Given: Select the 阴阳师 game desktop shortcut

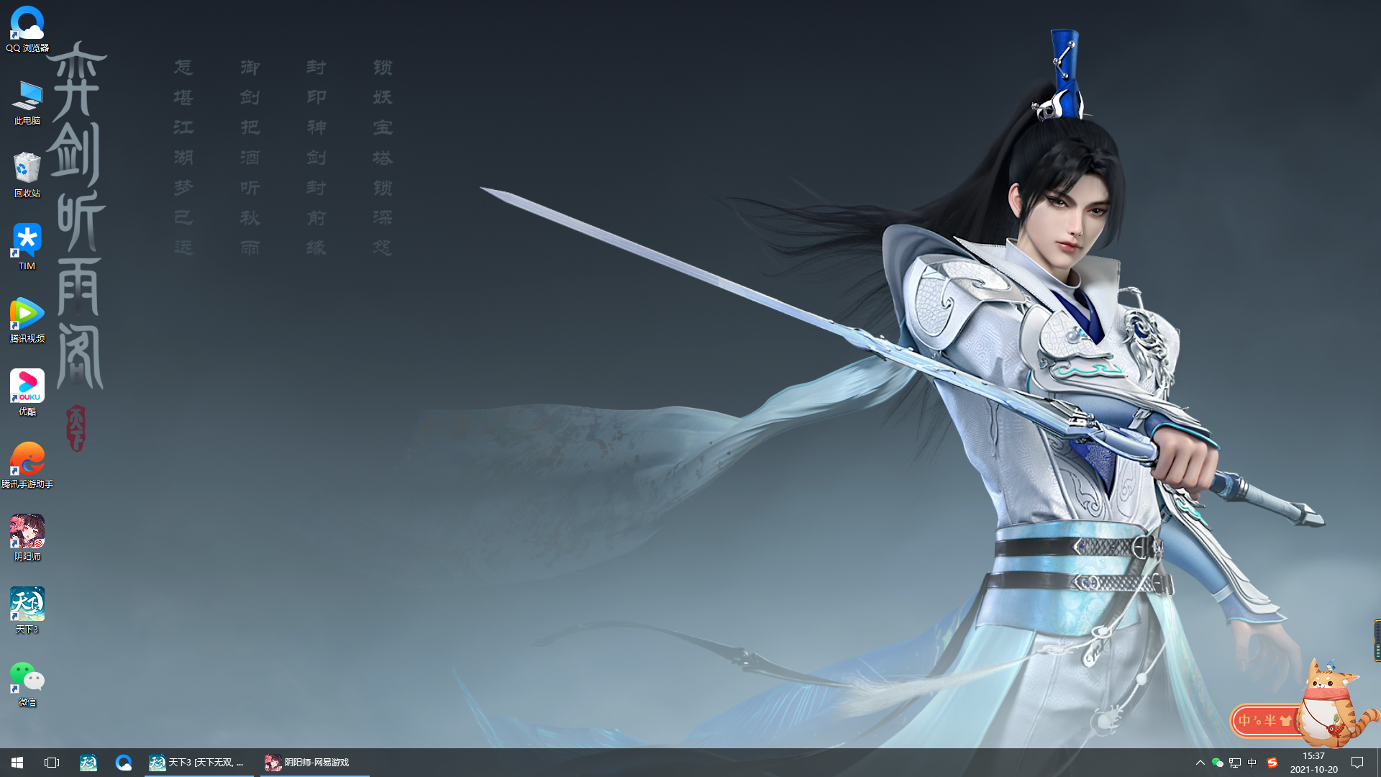Looking at the screenshot, I should tap(27, 538).
